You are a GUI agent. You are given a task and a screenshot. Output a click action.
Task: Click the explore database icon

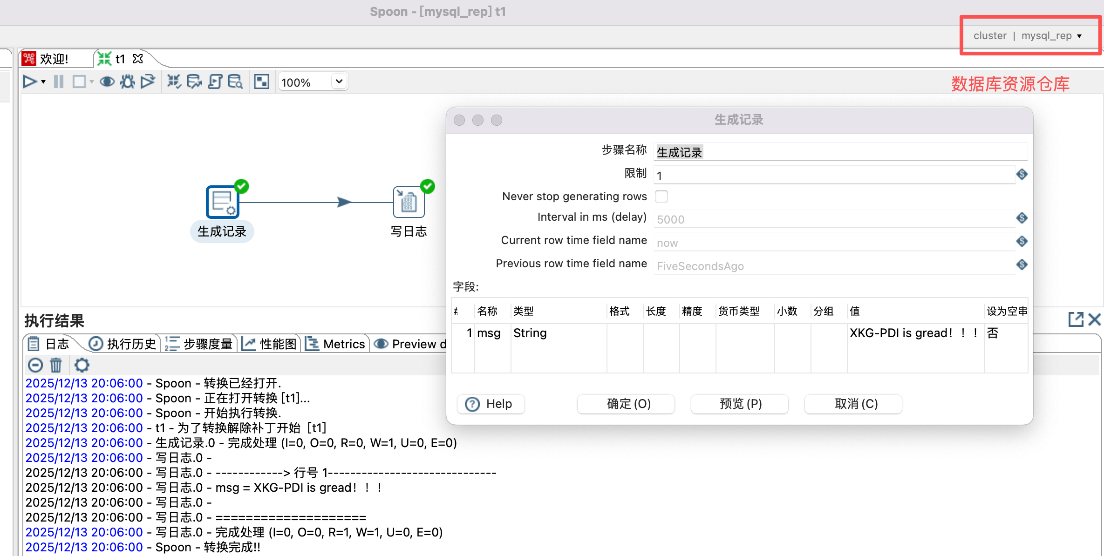235,82
